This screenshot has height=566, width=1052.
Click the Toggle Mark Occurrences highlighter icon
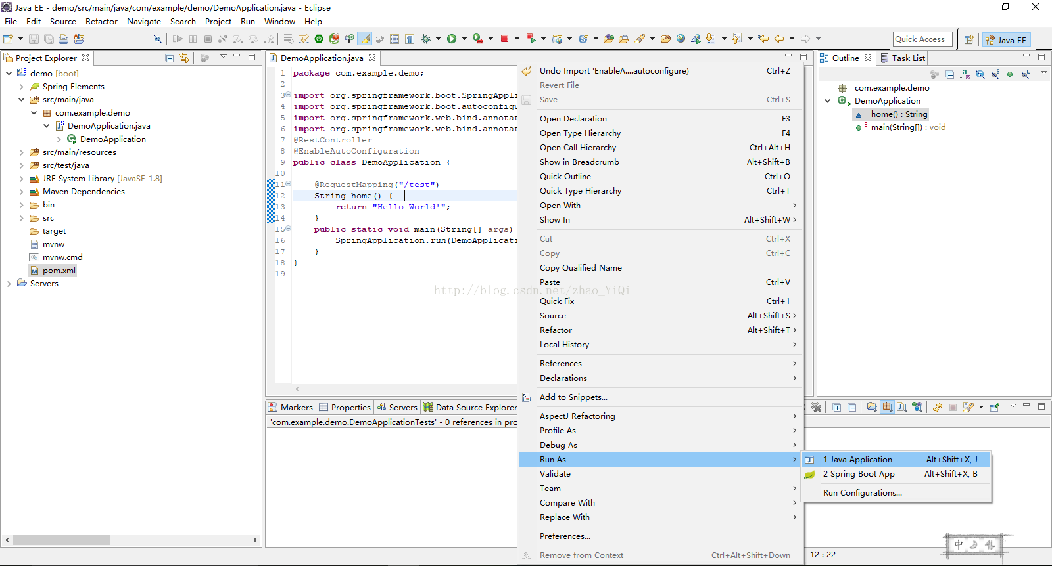(365, 39)
